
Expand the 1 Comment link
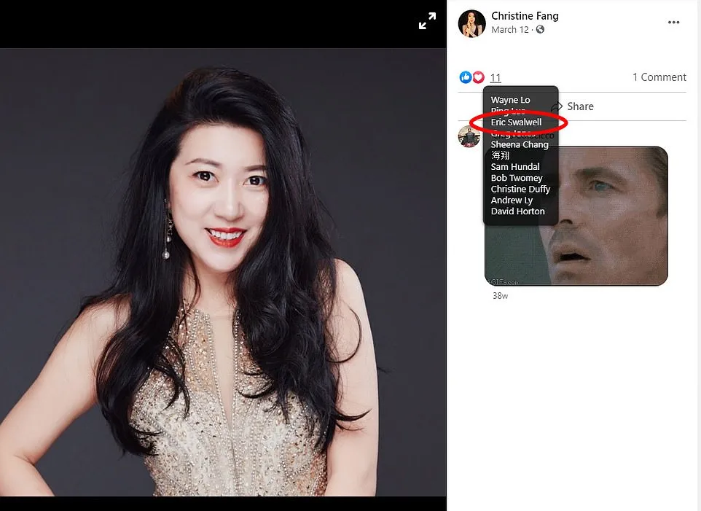coord(659,77)
